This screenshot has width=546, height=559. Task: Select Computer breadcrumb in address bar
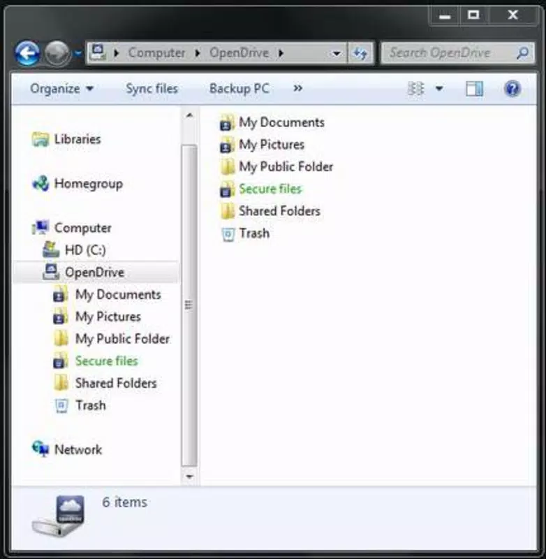pos(156,53)
